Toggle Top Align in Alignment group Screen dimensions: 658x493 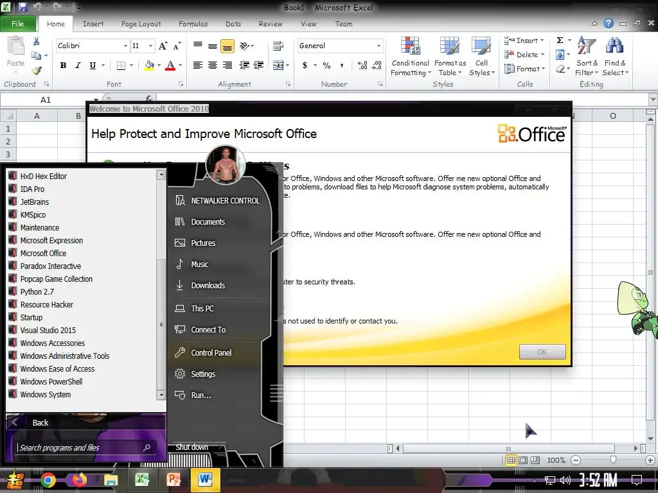[x=198, y=46]
